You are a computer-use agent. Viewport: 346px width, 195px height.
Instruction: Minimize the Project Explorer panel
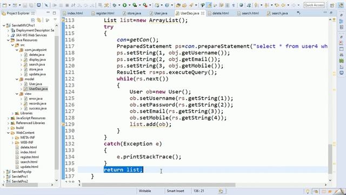48,13
